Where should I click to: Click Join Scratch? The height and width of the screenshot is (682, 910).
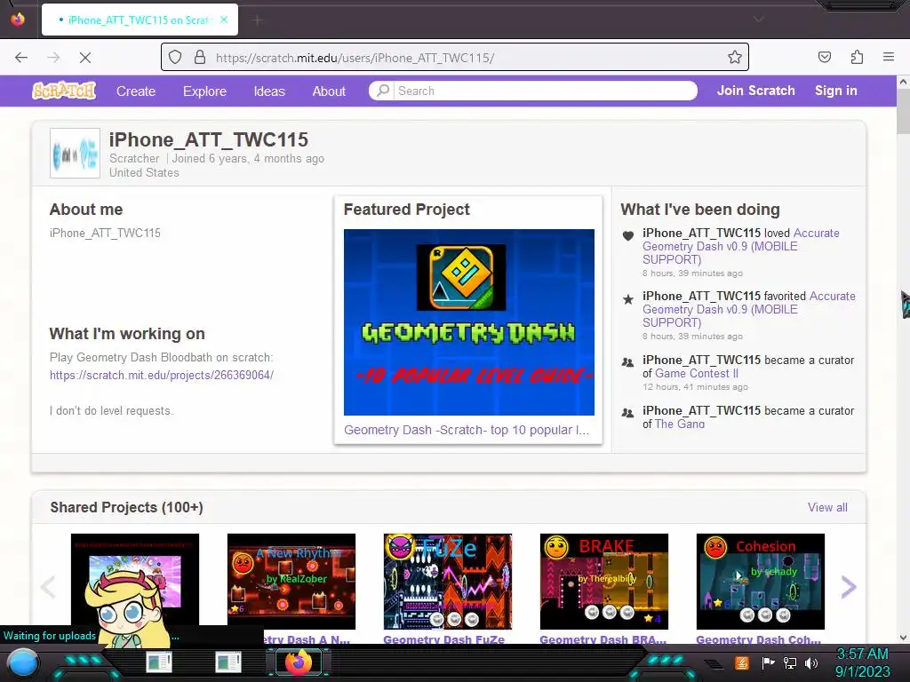pos(755,91)
